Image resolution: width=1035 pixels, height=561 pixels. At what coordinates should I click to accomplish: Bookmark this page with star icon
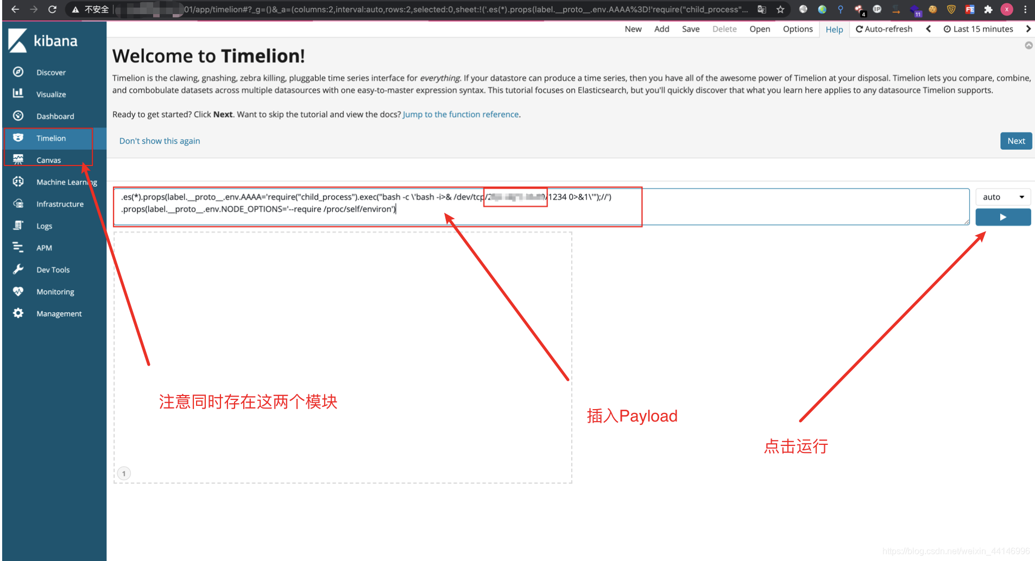pyautogui.click(x=780, y=9)
